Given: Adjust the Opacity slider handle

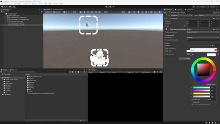Looking at the screenshot, I should click(213, 45).
